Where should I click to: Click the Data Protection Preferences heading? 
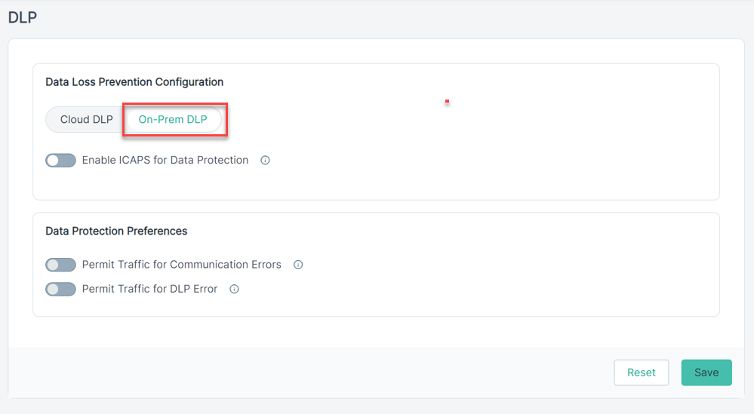tap(116, 231)
